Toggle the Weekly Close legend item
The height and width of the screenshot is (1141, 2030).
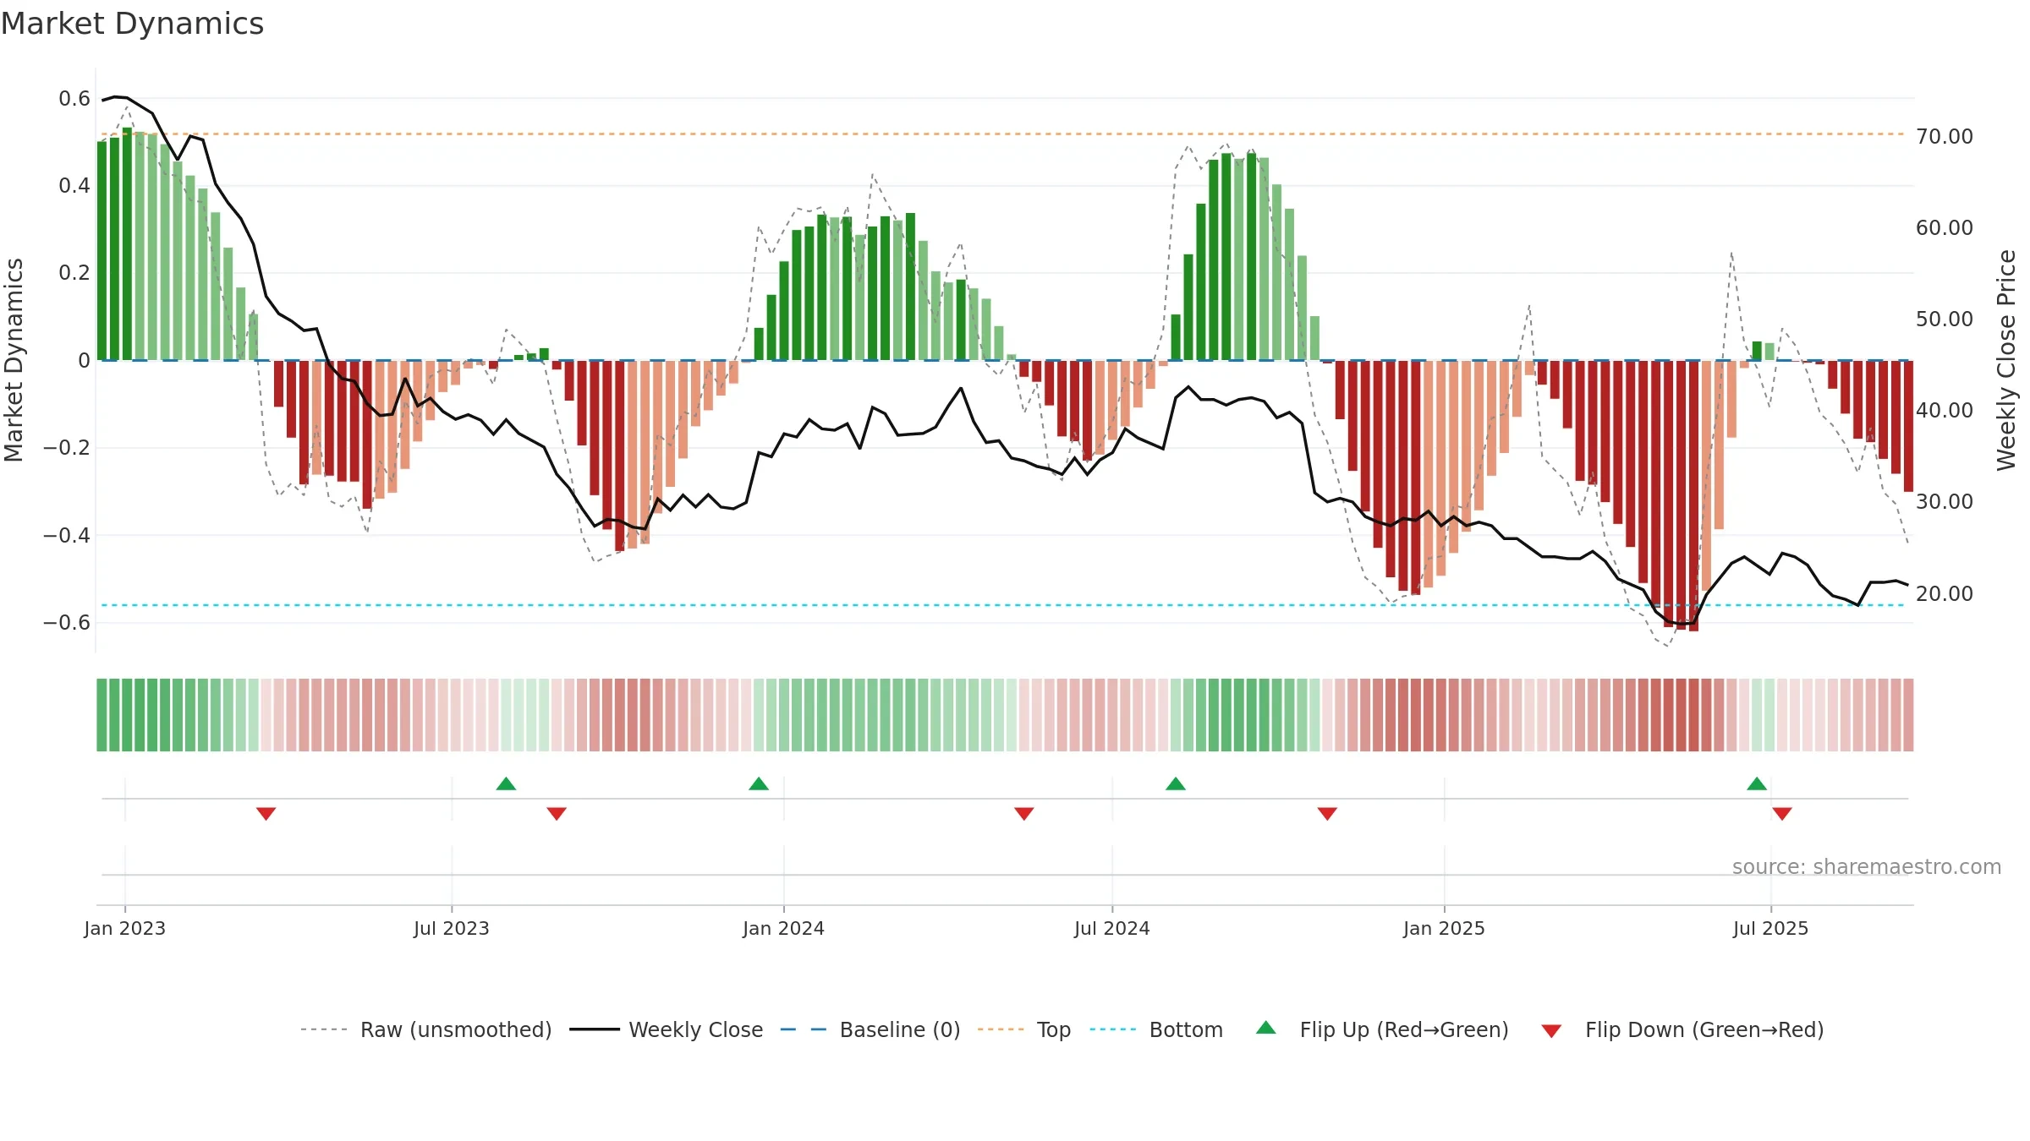pos(666,1029)
